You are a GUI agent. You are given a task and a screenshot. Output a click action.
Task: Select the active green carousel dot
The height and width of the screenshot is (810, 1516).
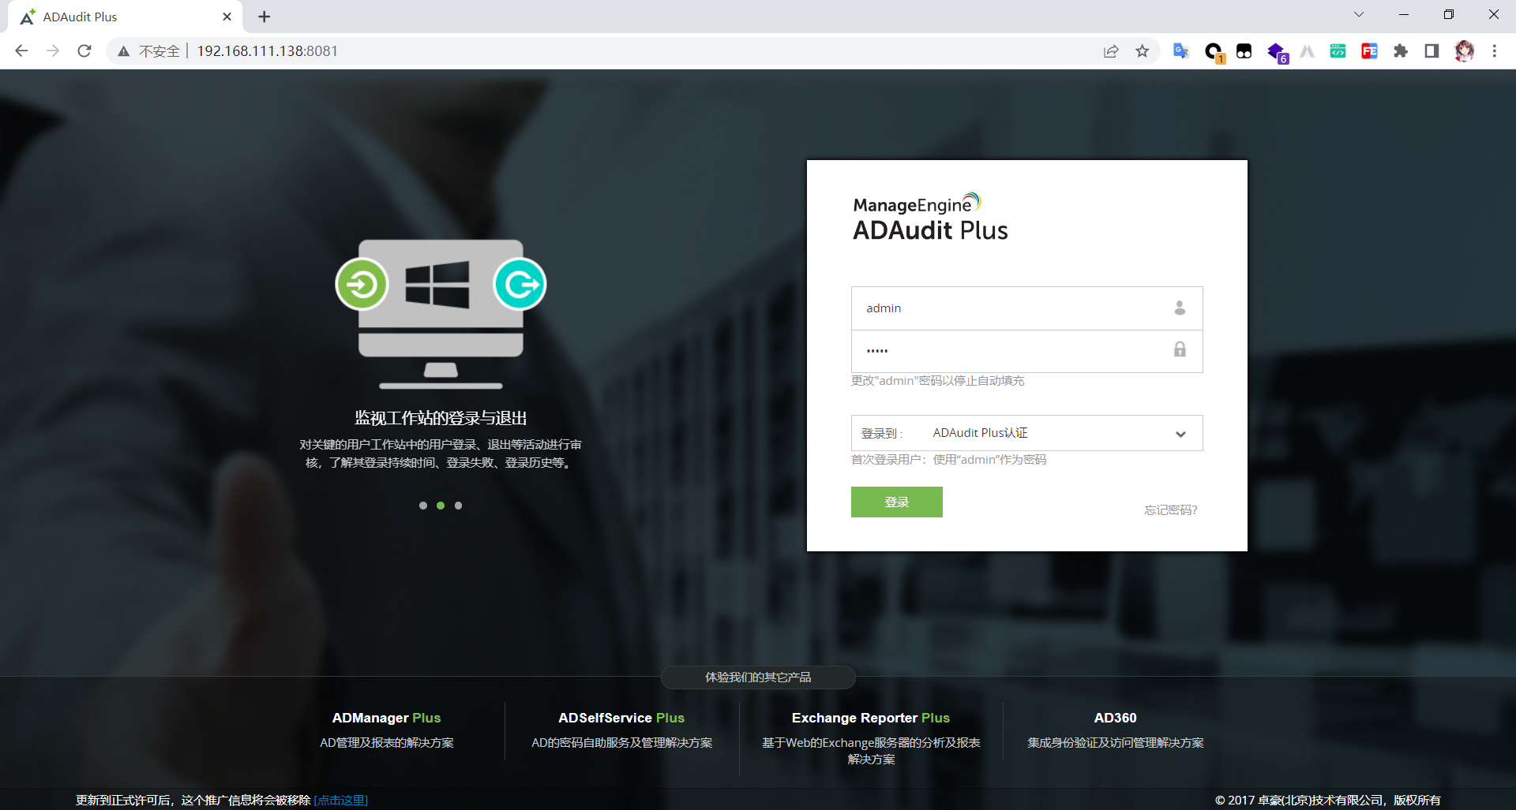click(441, 506)
